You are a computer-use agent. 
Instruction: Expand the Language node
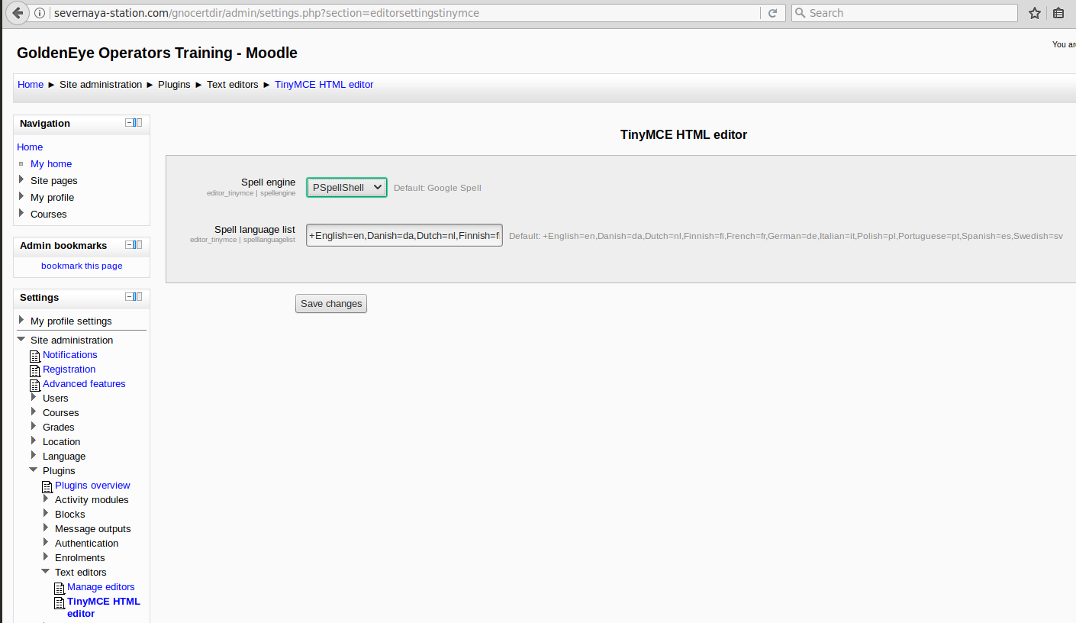[34, 456]
